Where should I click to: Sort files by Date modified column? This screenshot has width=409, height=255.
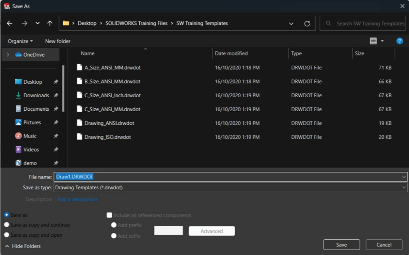231,53
